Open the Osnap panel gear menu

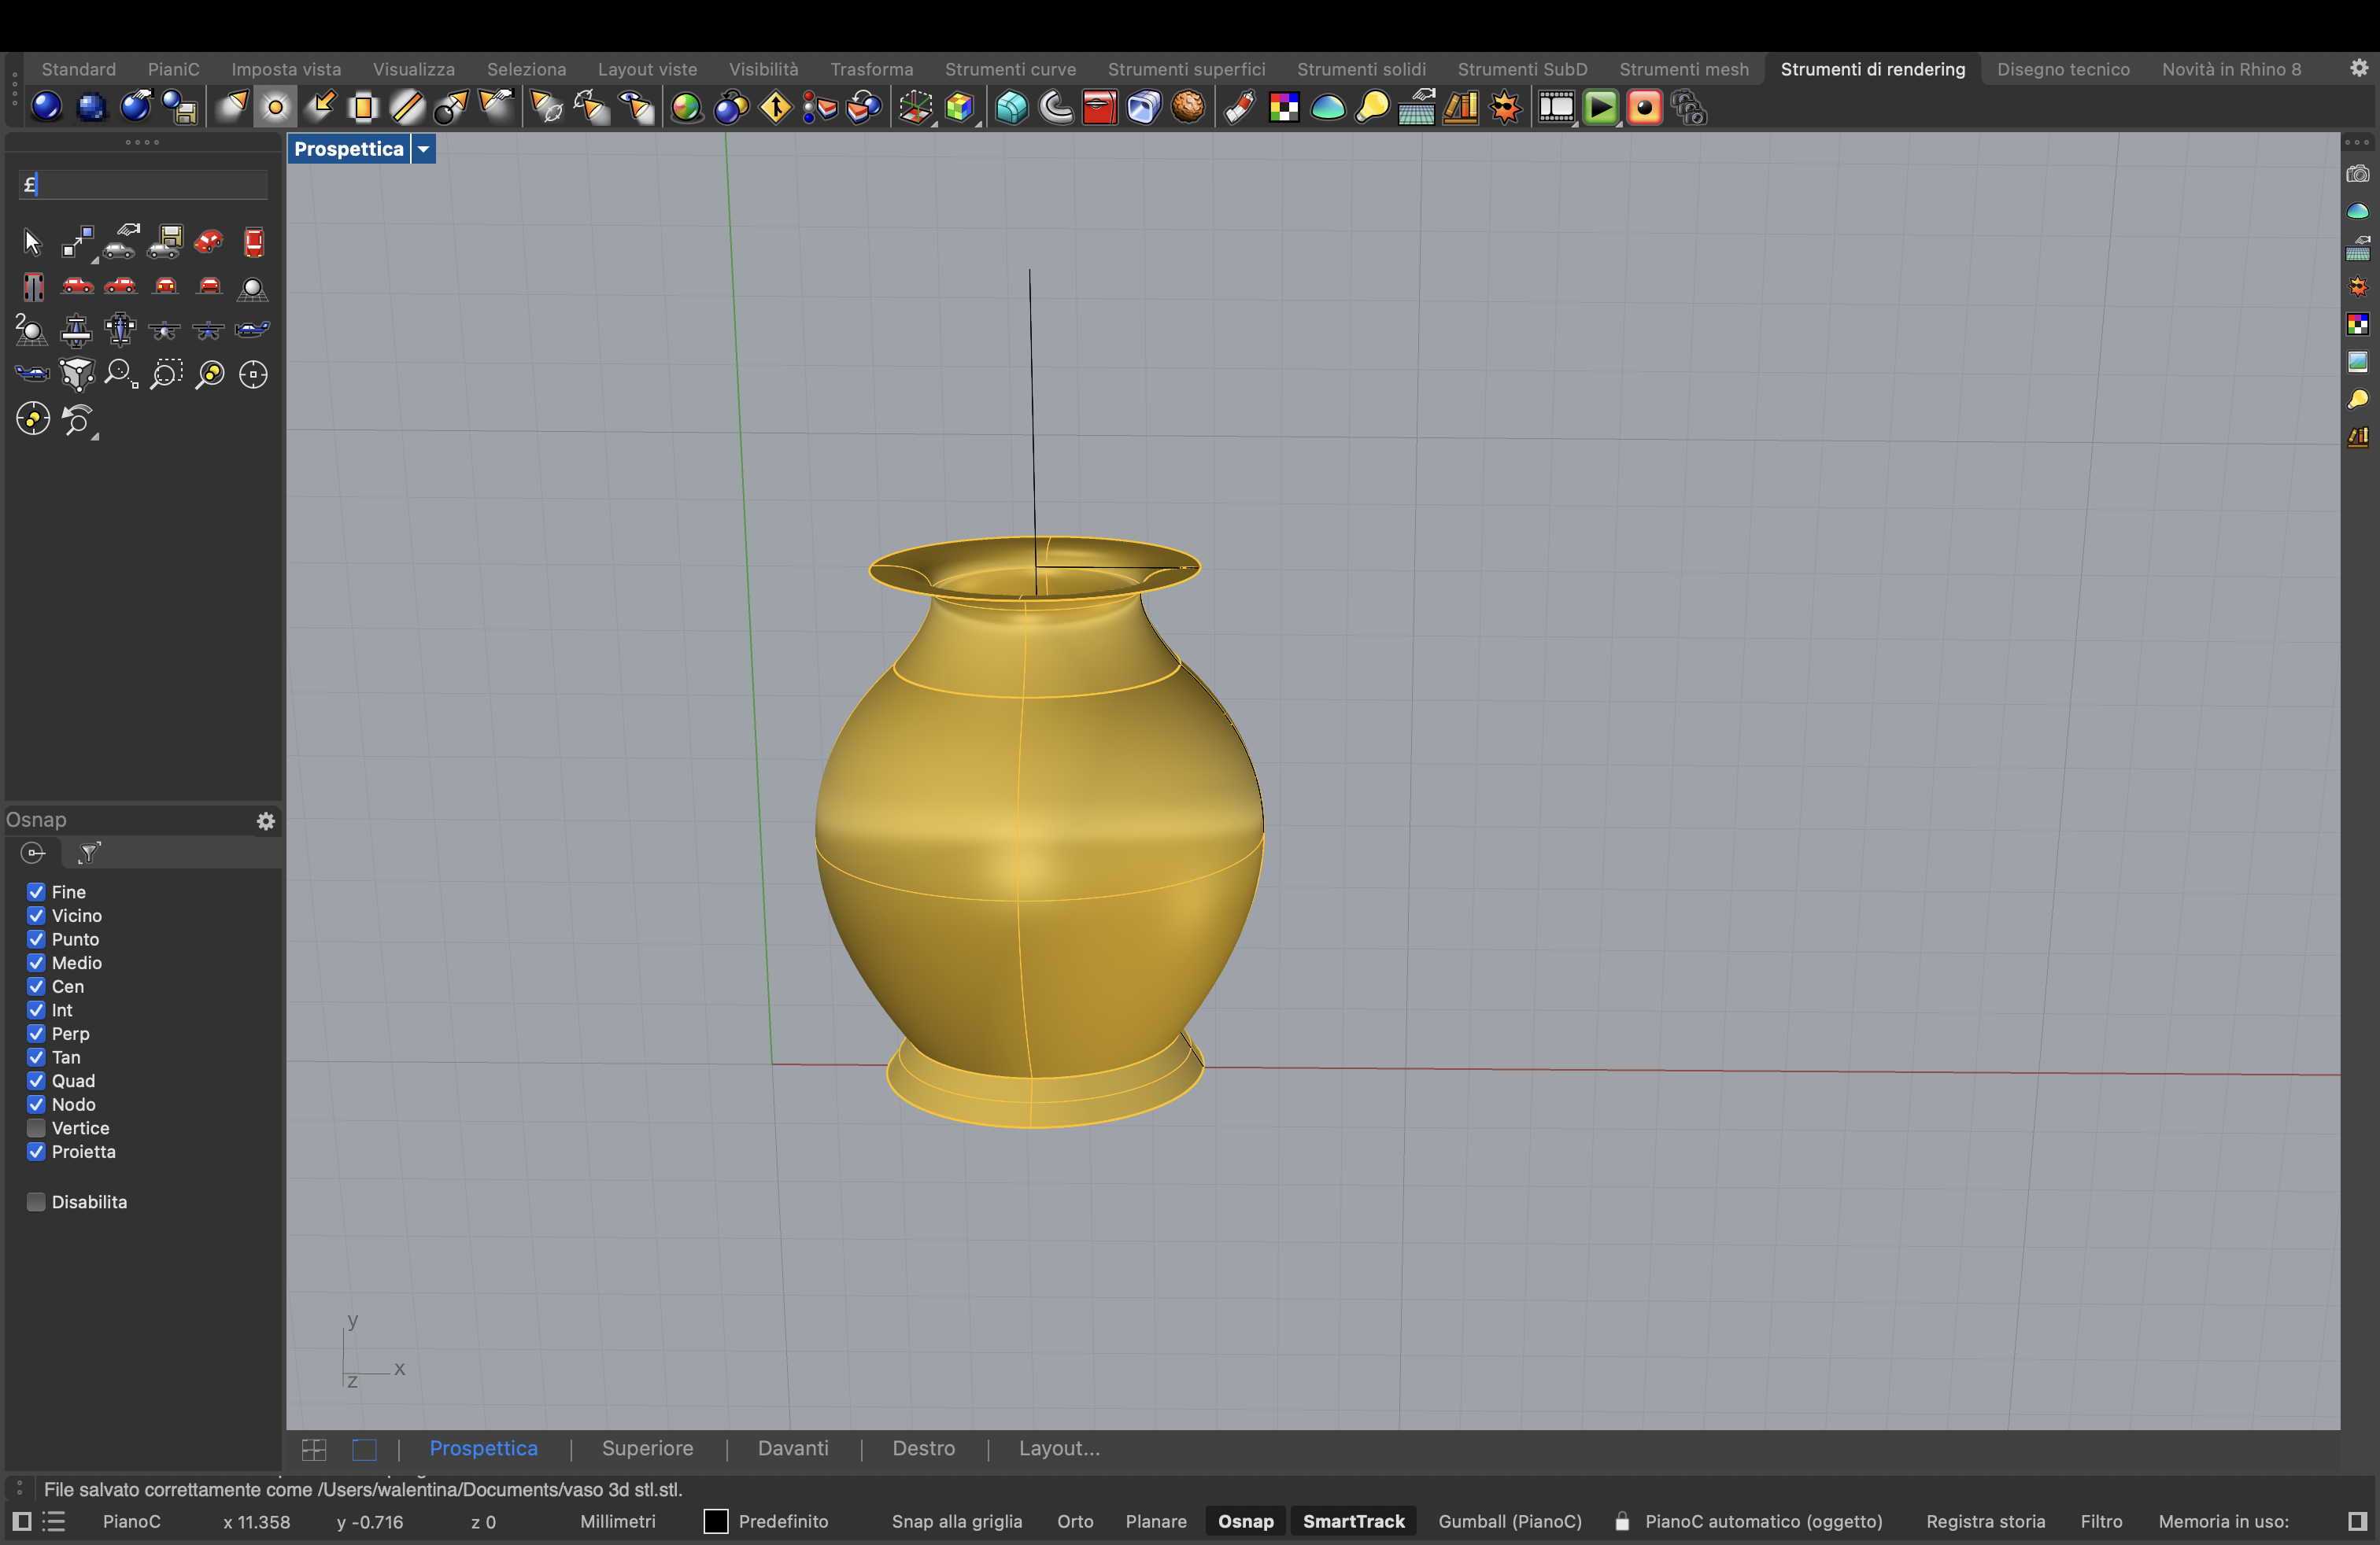tap(265, 821)
